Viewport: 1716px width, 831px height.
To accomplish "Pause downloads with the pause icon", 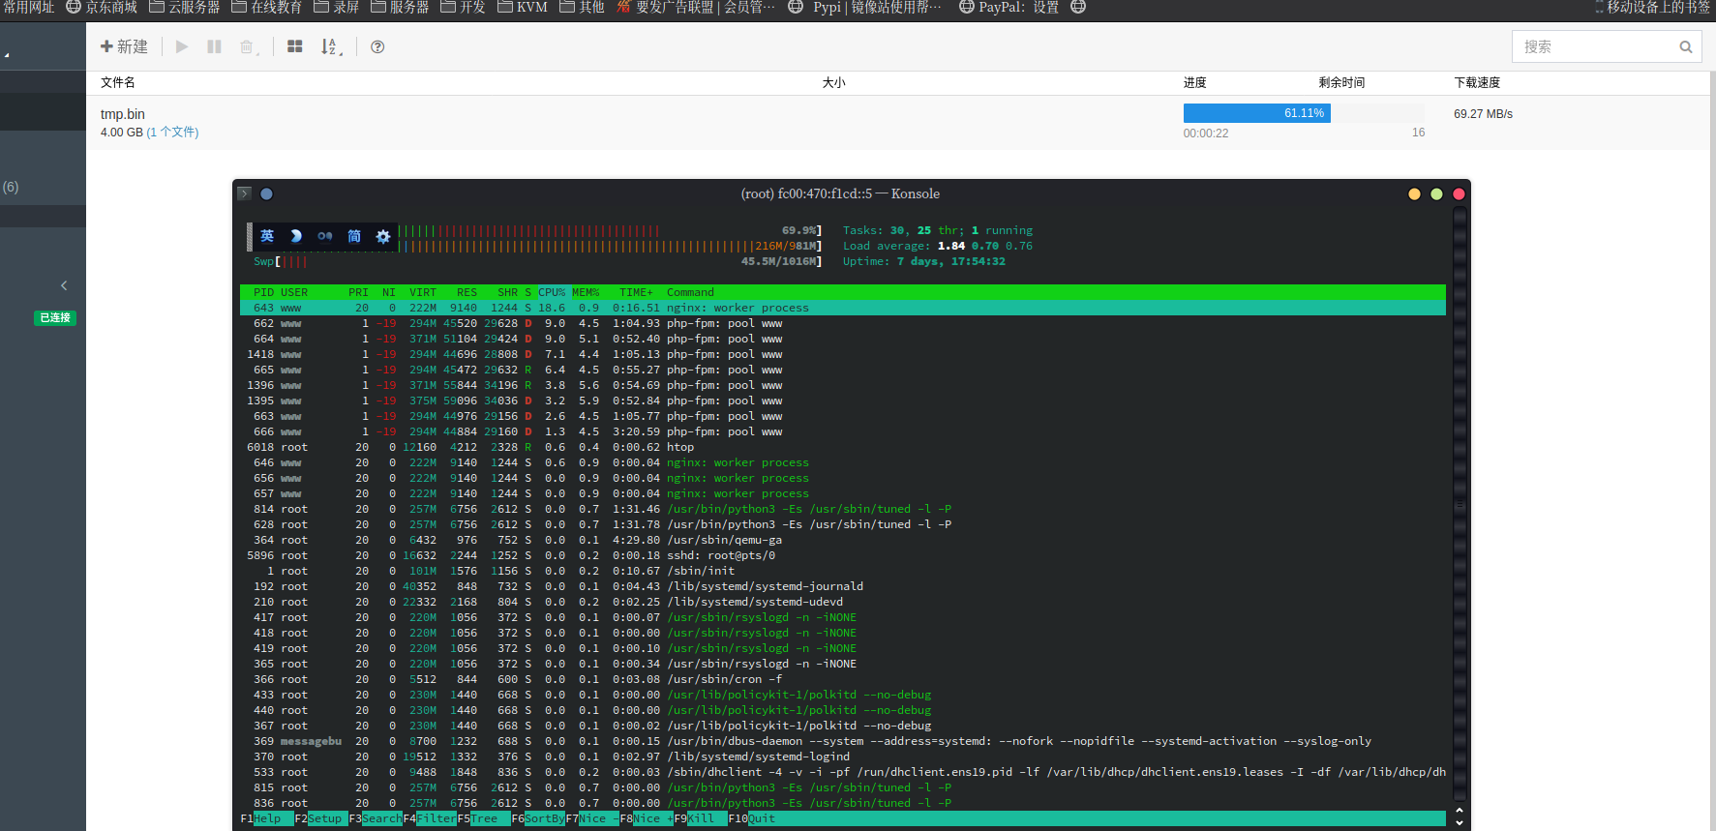I will [214, 46].
